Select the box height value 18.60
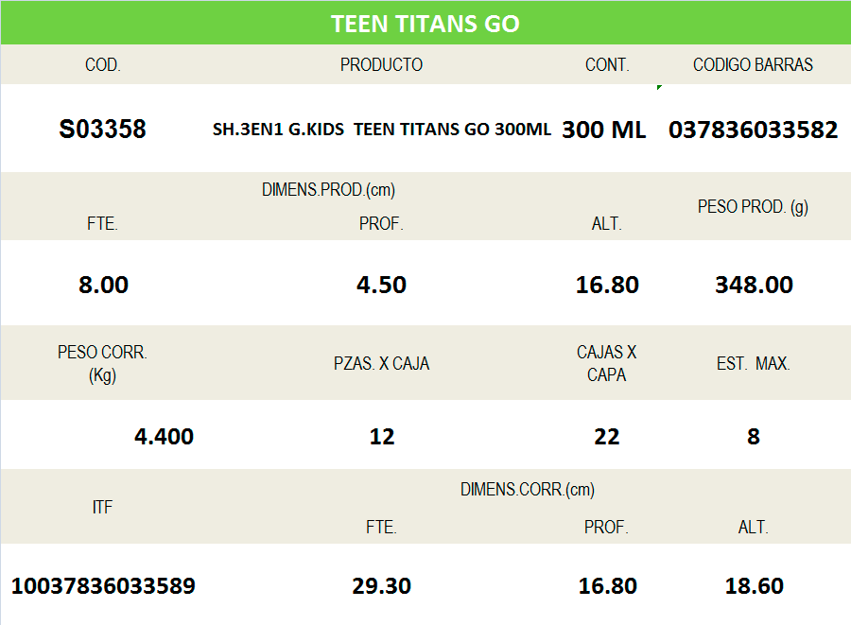Image resolution: width=851 pixels, height=625 pixels. pyautogui.click(x=754, y=586)
